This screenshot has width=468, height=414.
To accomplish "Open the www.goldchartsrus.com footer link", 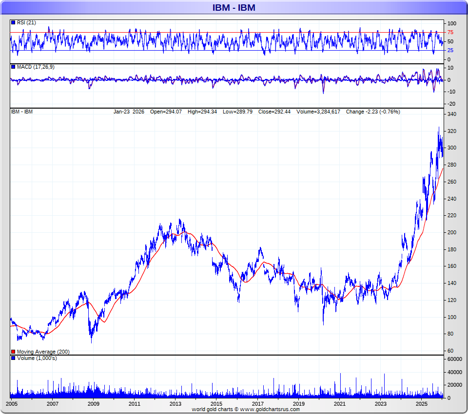I will click(x=270, y=409).
